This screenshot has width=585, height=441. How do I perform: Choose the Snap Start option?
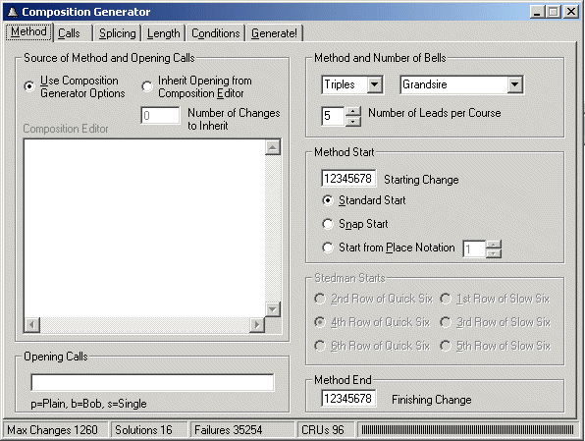click(x=327, y=224)
